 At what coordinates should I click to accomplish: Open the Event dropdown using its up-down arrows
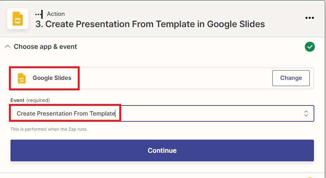(x=306, y=114)
